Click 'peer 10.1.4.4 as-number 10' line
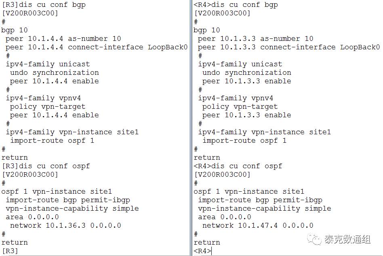 coord(63,39)
